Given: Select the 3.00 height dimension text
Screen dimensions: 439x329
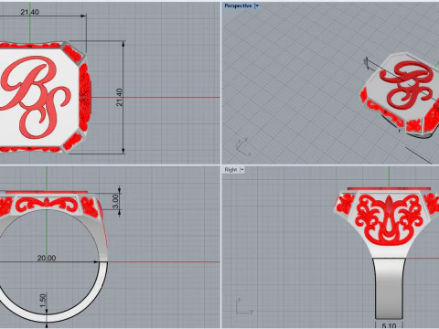Looking at the screenshot, I should point(115,201).
